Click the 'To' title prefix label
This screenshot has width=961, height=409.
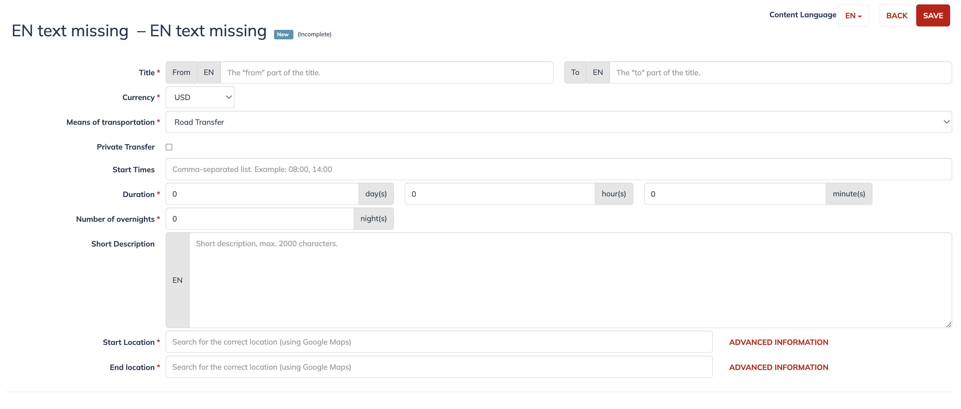[575, 73]
